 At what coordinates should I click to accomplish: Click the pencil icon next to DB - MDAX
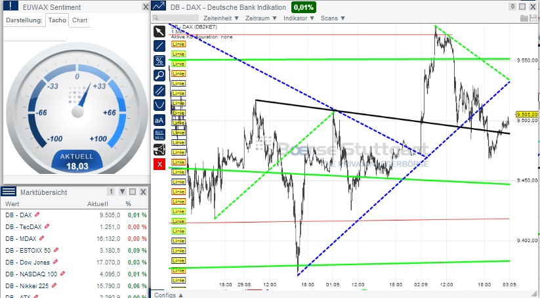42,238
